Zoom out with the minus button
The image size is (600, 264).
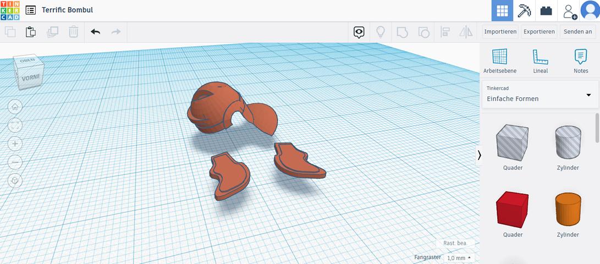tap(15, 163)
